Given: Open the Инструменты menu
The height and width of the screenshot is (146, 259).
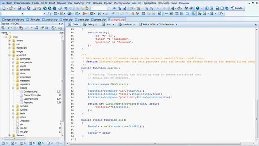Looking at the screenshot, I should pyautogui.click(x=122, y=3).
